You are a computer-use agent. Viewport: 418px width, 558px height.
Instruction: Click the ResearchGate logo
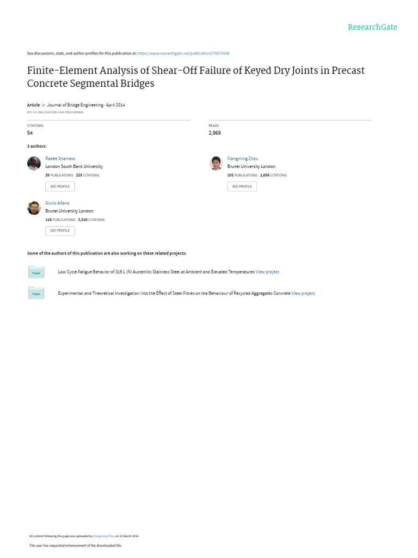coord(372,27)
